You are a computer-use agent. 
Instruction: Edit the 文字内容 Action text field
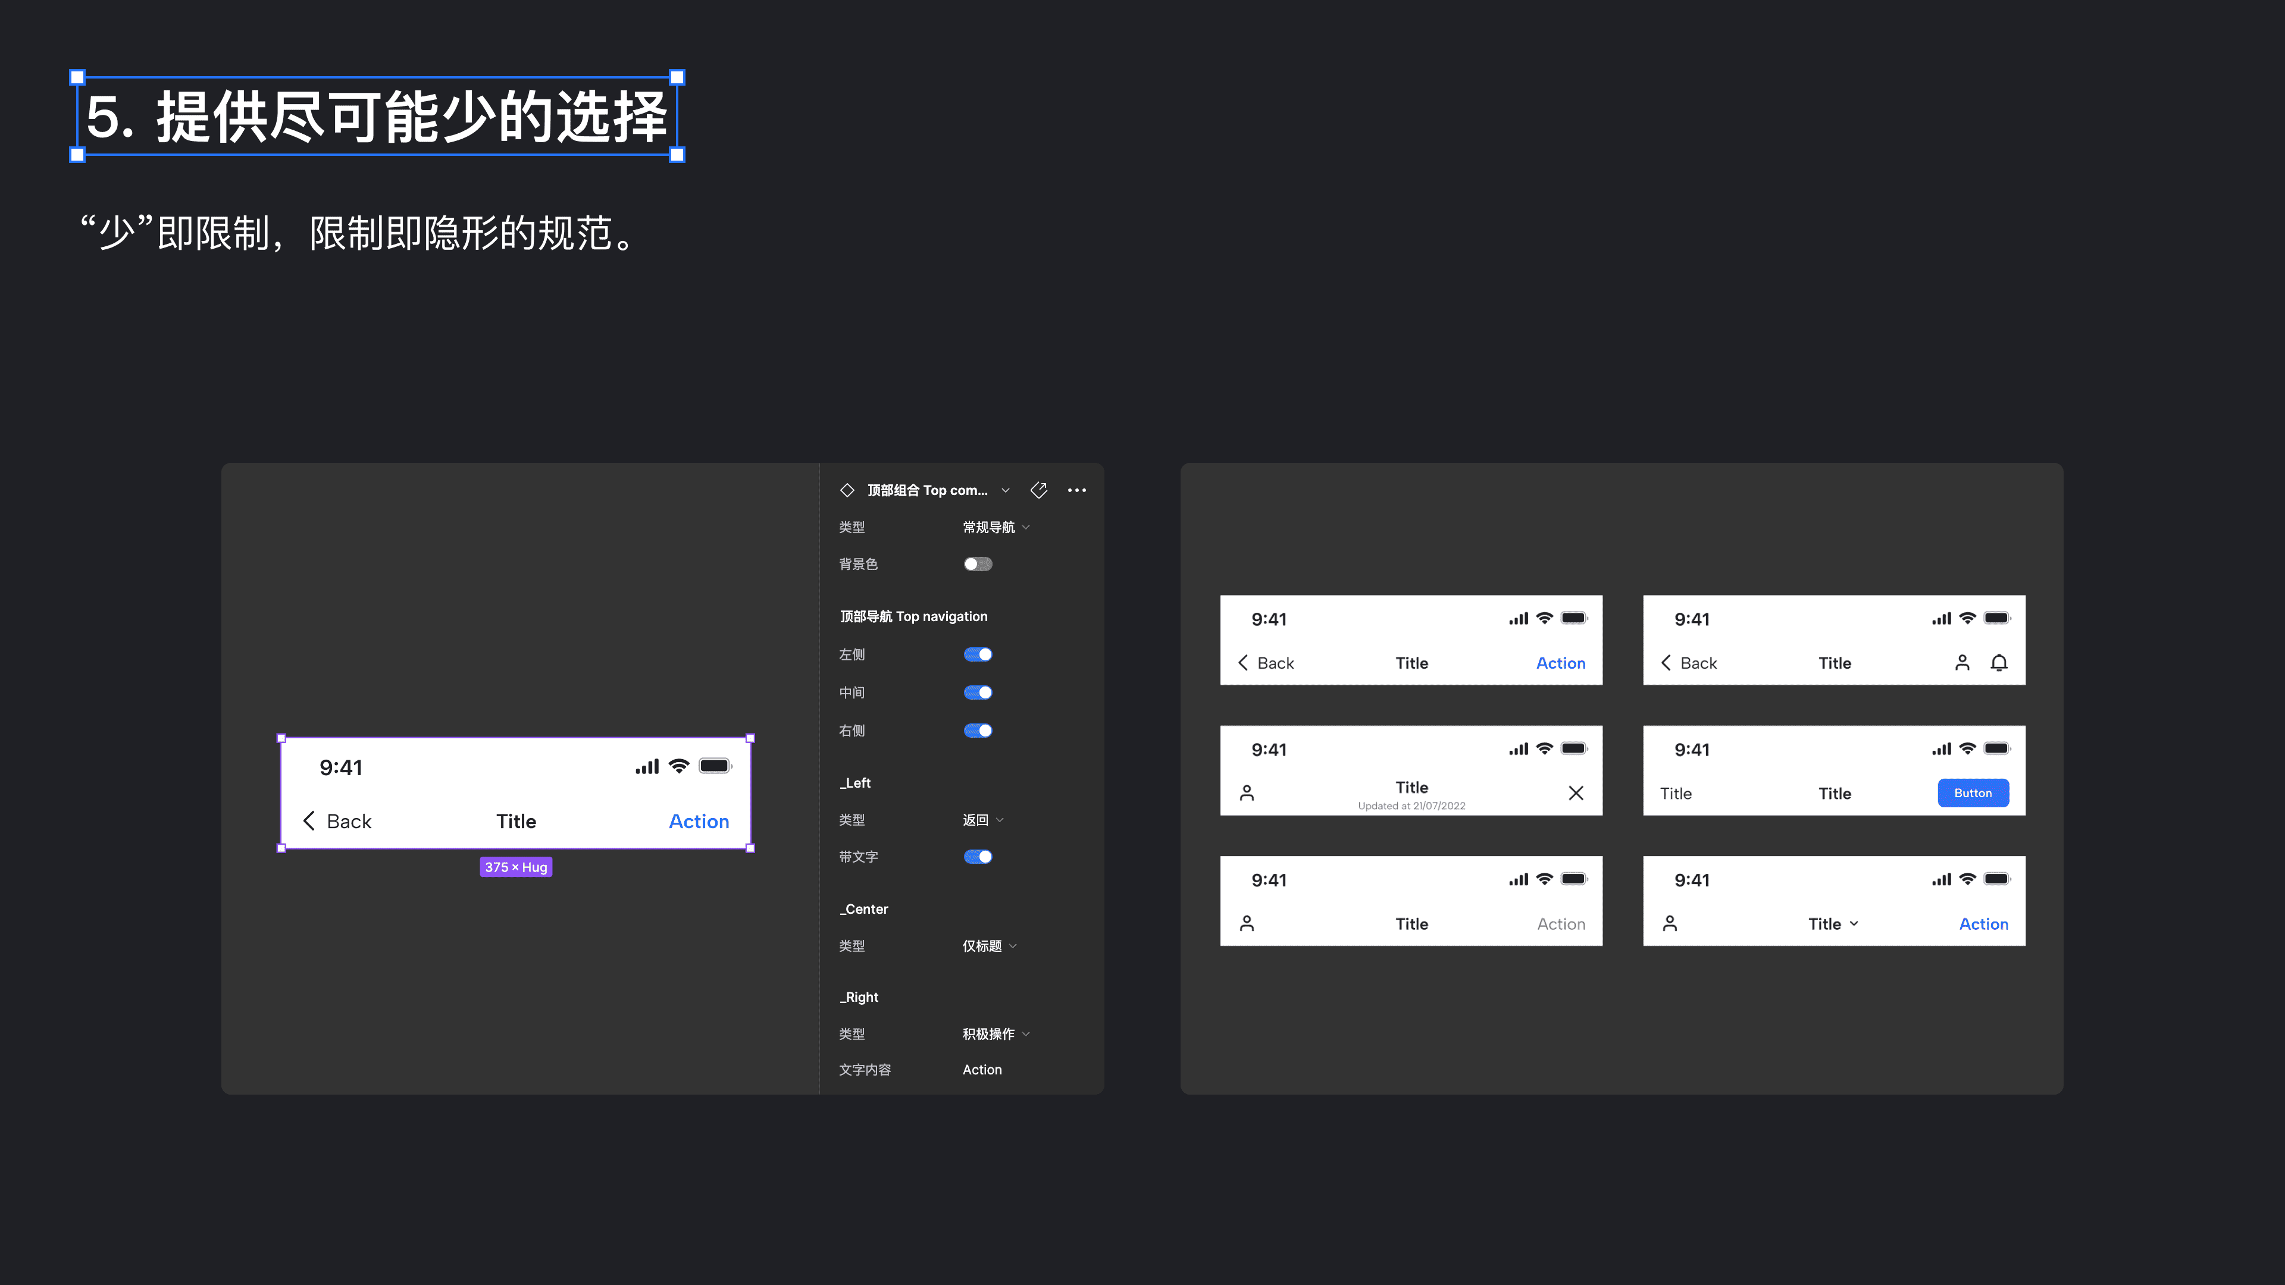click(983, 1070)
